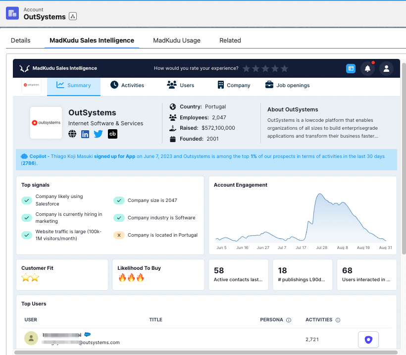
Task: Click the Country globe icon
Action: click(173, 106)
